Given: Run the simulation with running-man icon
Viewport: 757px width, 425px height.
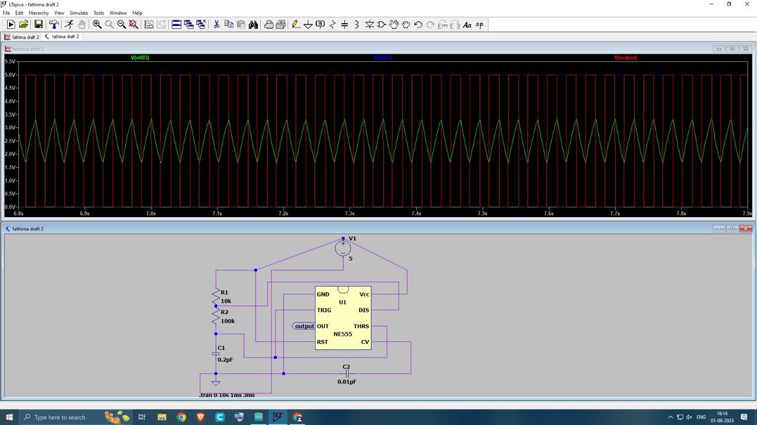Looking at the screenshot, I should [x=69, y=24].
